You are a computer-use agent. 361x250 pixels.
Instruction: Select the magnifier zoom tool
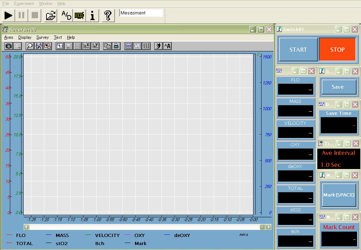pos(30,46)
